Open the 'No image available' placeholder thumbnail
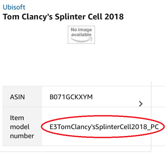This screenshot has width=165, height=163. pyautogui.click(x=81, y=35)
